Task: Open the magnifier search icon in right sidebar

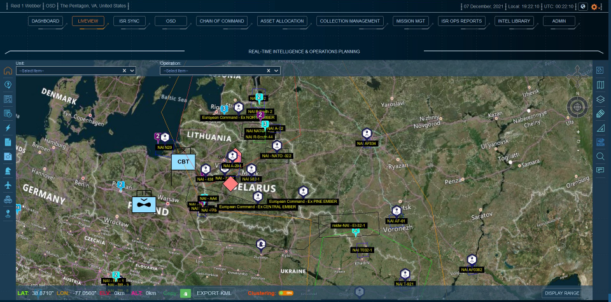Action: [600, 156]
